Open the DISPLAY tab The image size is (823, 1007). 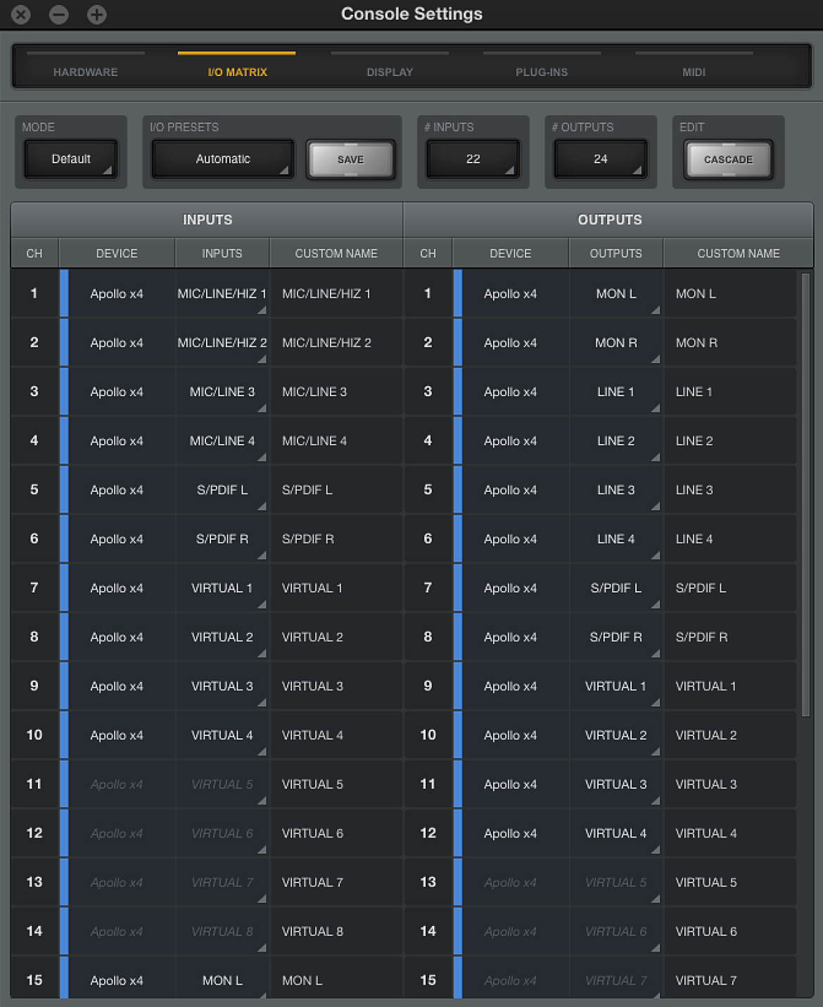[x=390, y=71]
